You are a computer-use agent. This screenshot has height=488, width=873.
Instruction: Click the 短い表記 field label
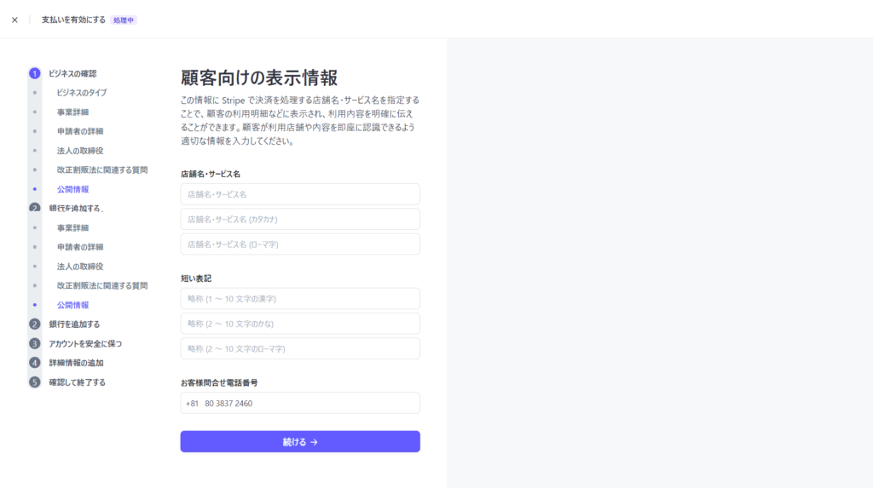pyautogui.click(x=196, y=278)
